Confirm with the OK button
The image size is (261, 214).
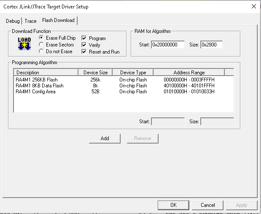[173, 205]
